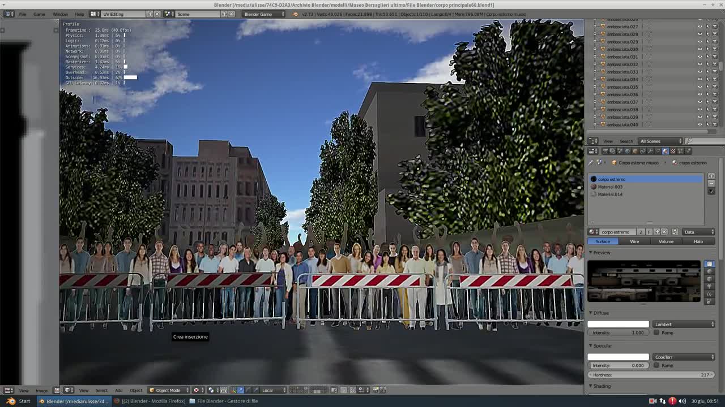Click the Blender Start menu logo

(11, 401)
